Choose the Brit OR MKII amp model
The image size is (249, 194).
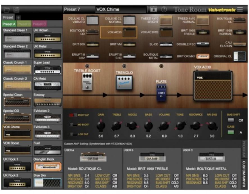(x=203, y=56)
